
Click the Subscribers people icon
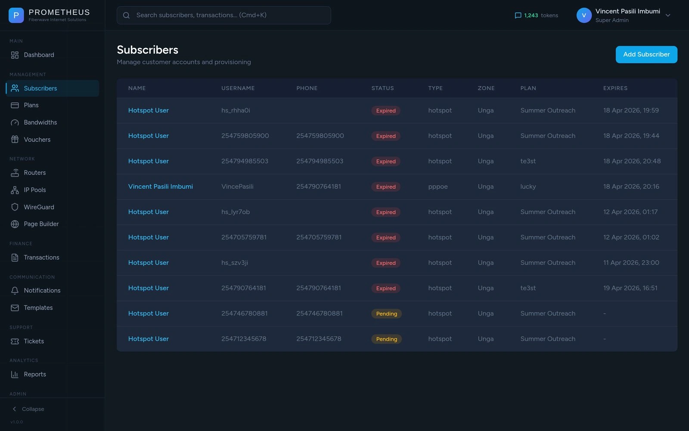pyautogui.click(x=15, y=88)
